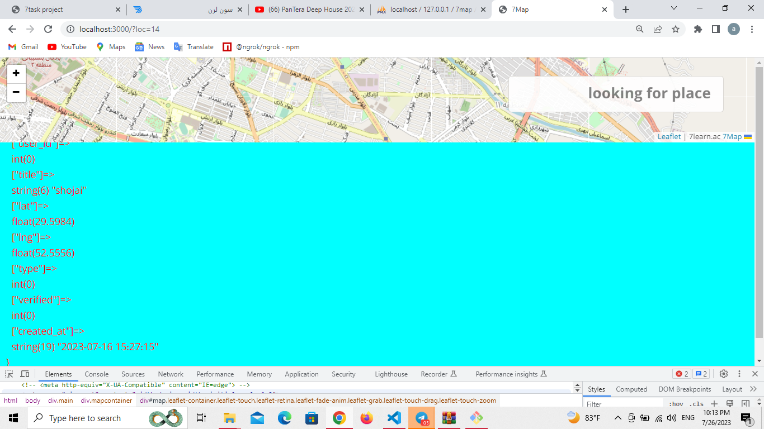Open YouTube bookmark
This screenshot has height=429, width=764.
(x=67, y=47)
